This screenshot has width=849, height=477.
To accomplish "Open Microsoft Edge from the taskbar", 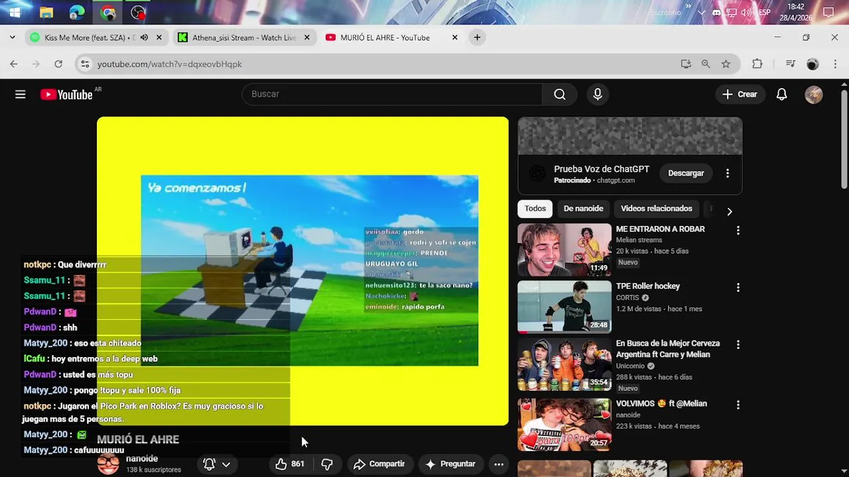I will coord(77,13).
